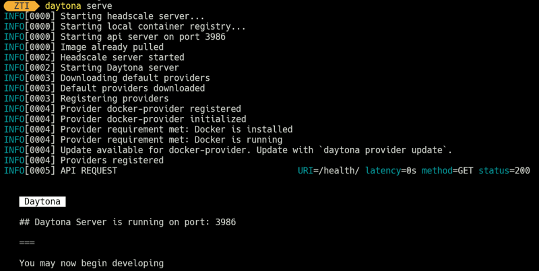The image size is (539, 271).
Task: Click the 'Image already pulled' log line
Action: point(84,47)
